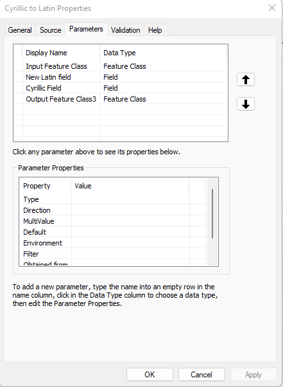Select Output Feature Class3 parameter
This screenshot has width=283, height=387.
pos(61,99)
